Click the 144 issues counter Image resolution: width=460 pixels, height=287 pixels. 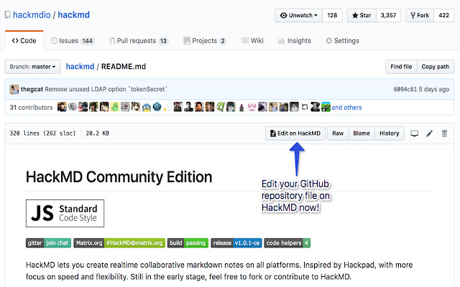click(x=88, y=41)
